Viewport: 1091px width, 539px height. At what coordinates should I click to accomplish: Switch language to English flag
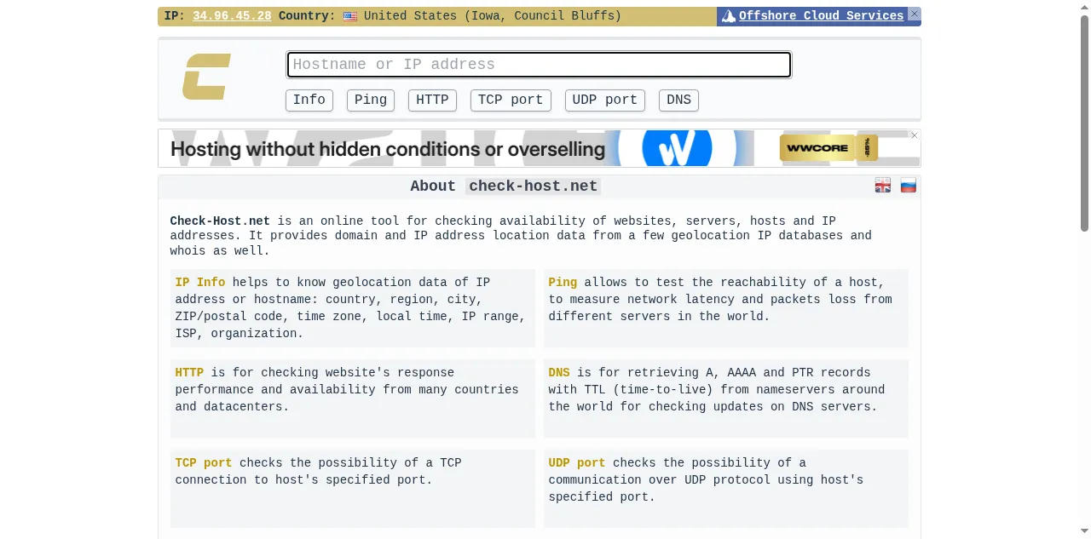pos(883,186)
